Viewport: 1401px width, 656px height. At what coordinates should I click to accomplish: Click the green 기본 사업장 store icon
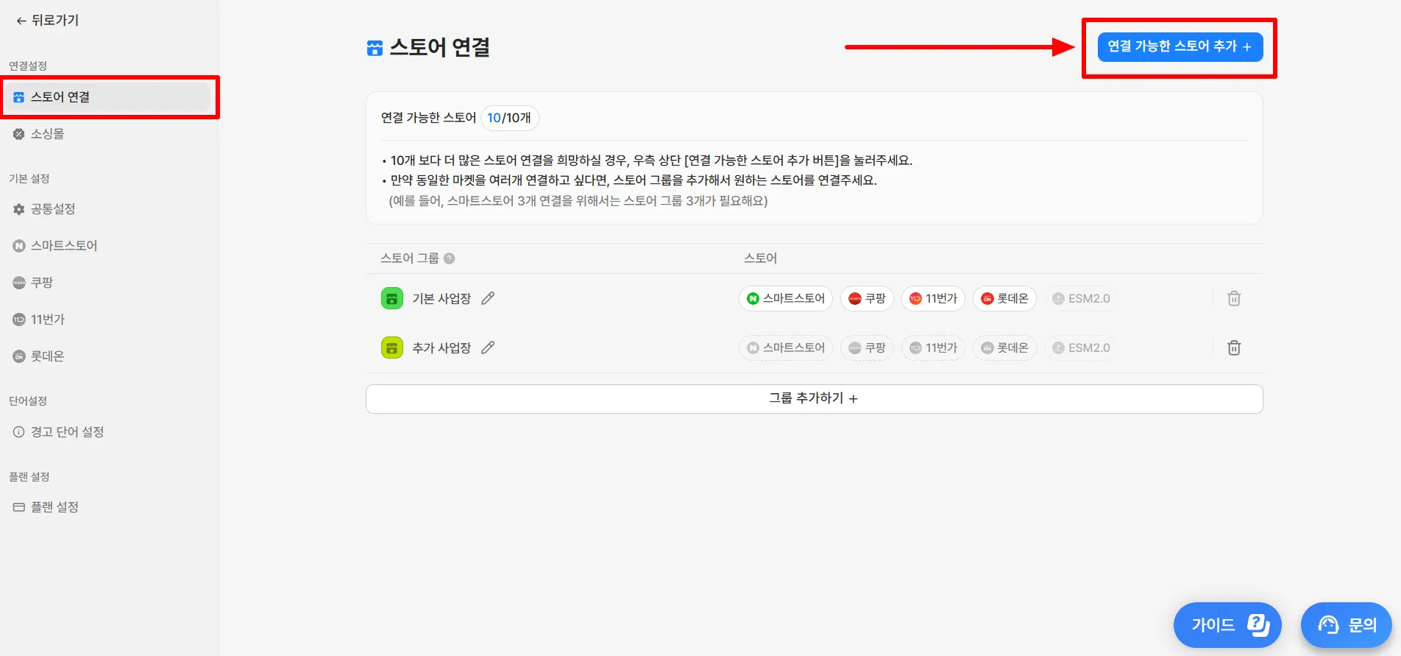(x=392, y=298)
